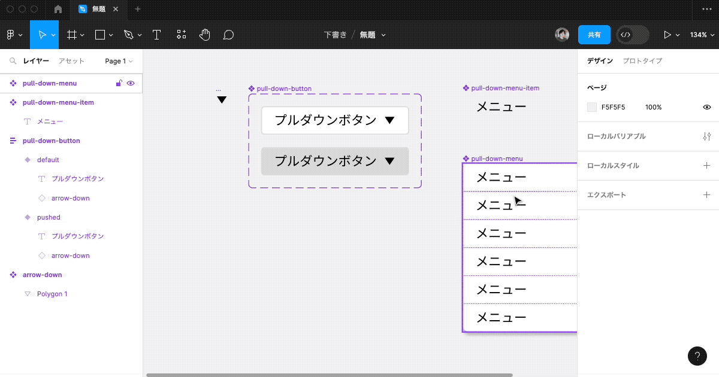Viewport: 719px width, 377px height.
Task: Open comment mode
Action: pyautogui.click(x=228, y=34)
